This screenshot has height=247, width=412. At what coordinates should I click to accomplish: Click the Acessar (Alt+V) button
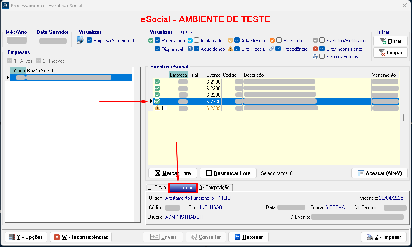379,173
